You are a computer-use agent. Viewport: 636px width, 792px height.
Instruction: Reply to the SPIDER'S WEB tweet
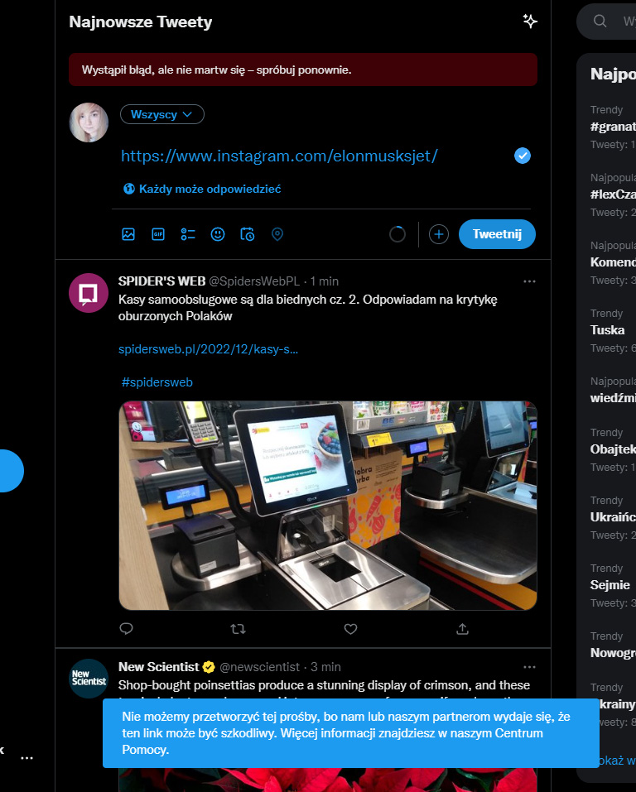pos(126,629)
